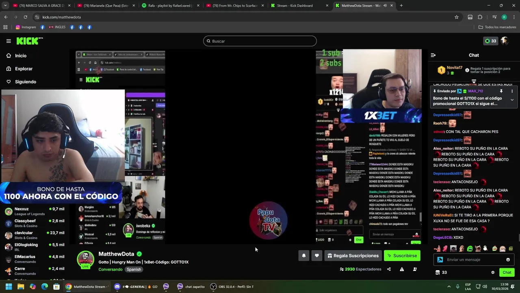Collapse the chat panel with the arrow icon
The image size is (520, 293).
[433, 55]
